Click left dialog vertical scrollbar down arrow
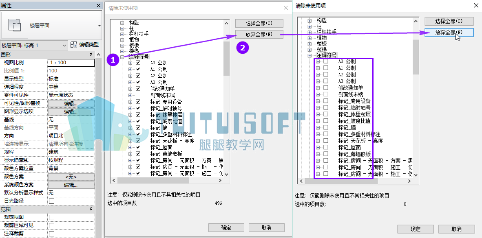The height and width of the screenshot is (238, 482). point(227,174)
